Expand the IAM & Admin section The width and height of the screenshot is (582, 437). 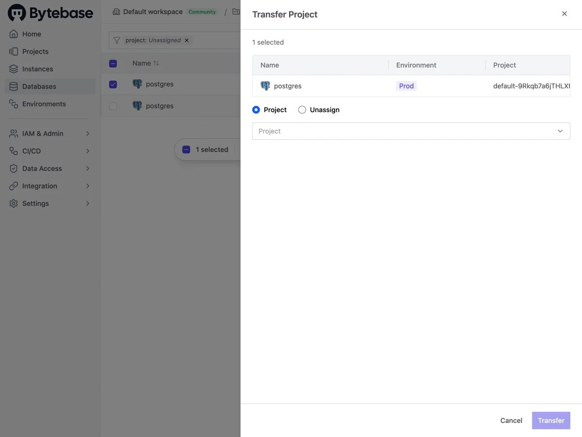pyautogui.click(x=88, y=134)
